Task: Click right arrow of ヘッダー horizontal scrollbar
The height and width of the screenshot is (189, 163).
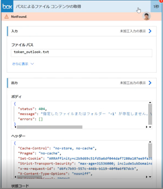Action: pos(147,177)
